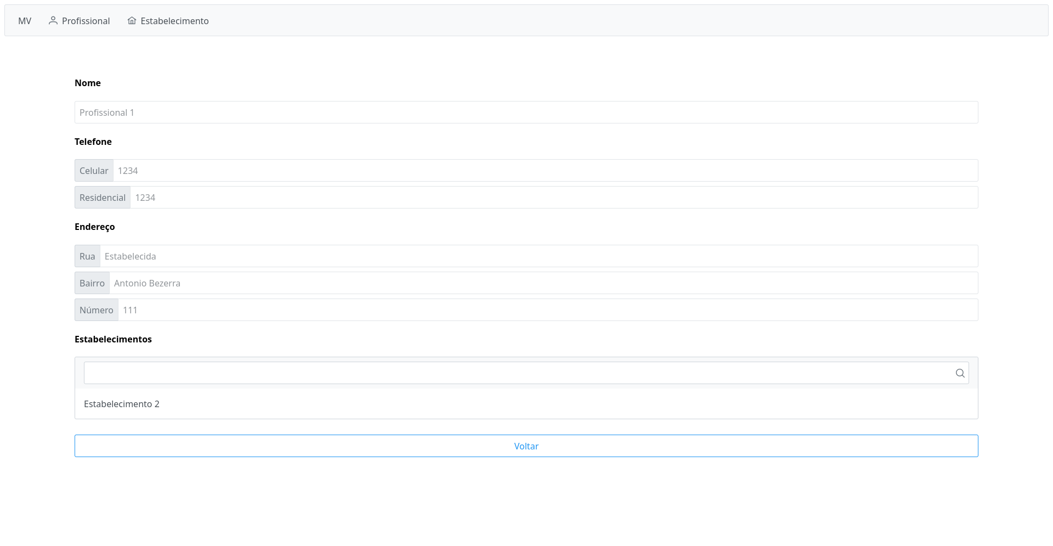Select the Estabelecimento 2 list item
Image resolution: width=1053 pixels, height=546 pixels.
click(526, 404)
